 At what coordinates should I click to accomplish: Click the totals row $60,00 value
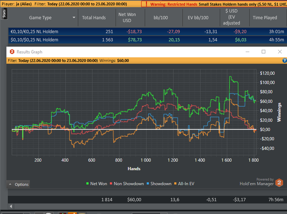[134, 200]
